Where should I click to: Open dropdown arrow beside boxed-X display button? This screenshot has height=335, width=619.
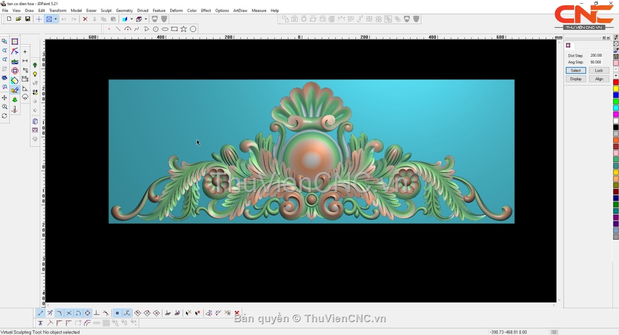click(x=55, y=19)
